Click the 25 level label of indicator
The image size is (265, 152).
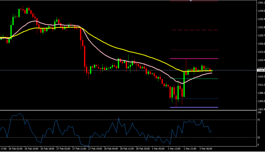tap(259, 137)
